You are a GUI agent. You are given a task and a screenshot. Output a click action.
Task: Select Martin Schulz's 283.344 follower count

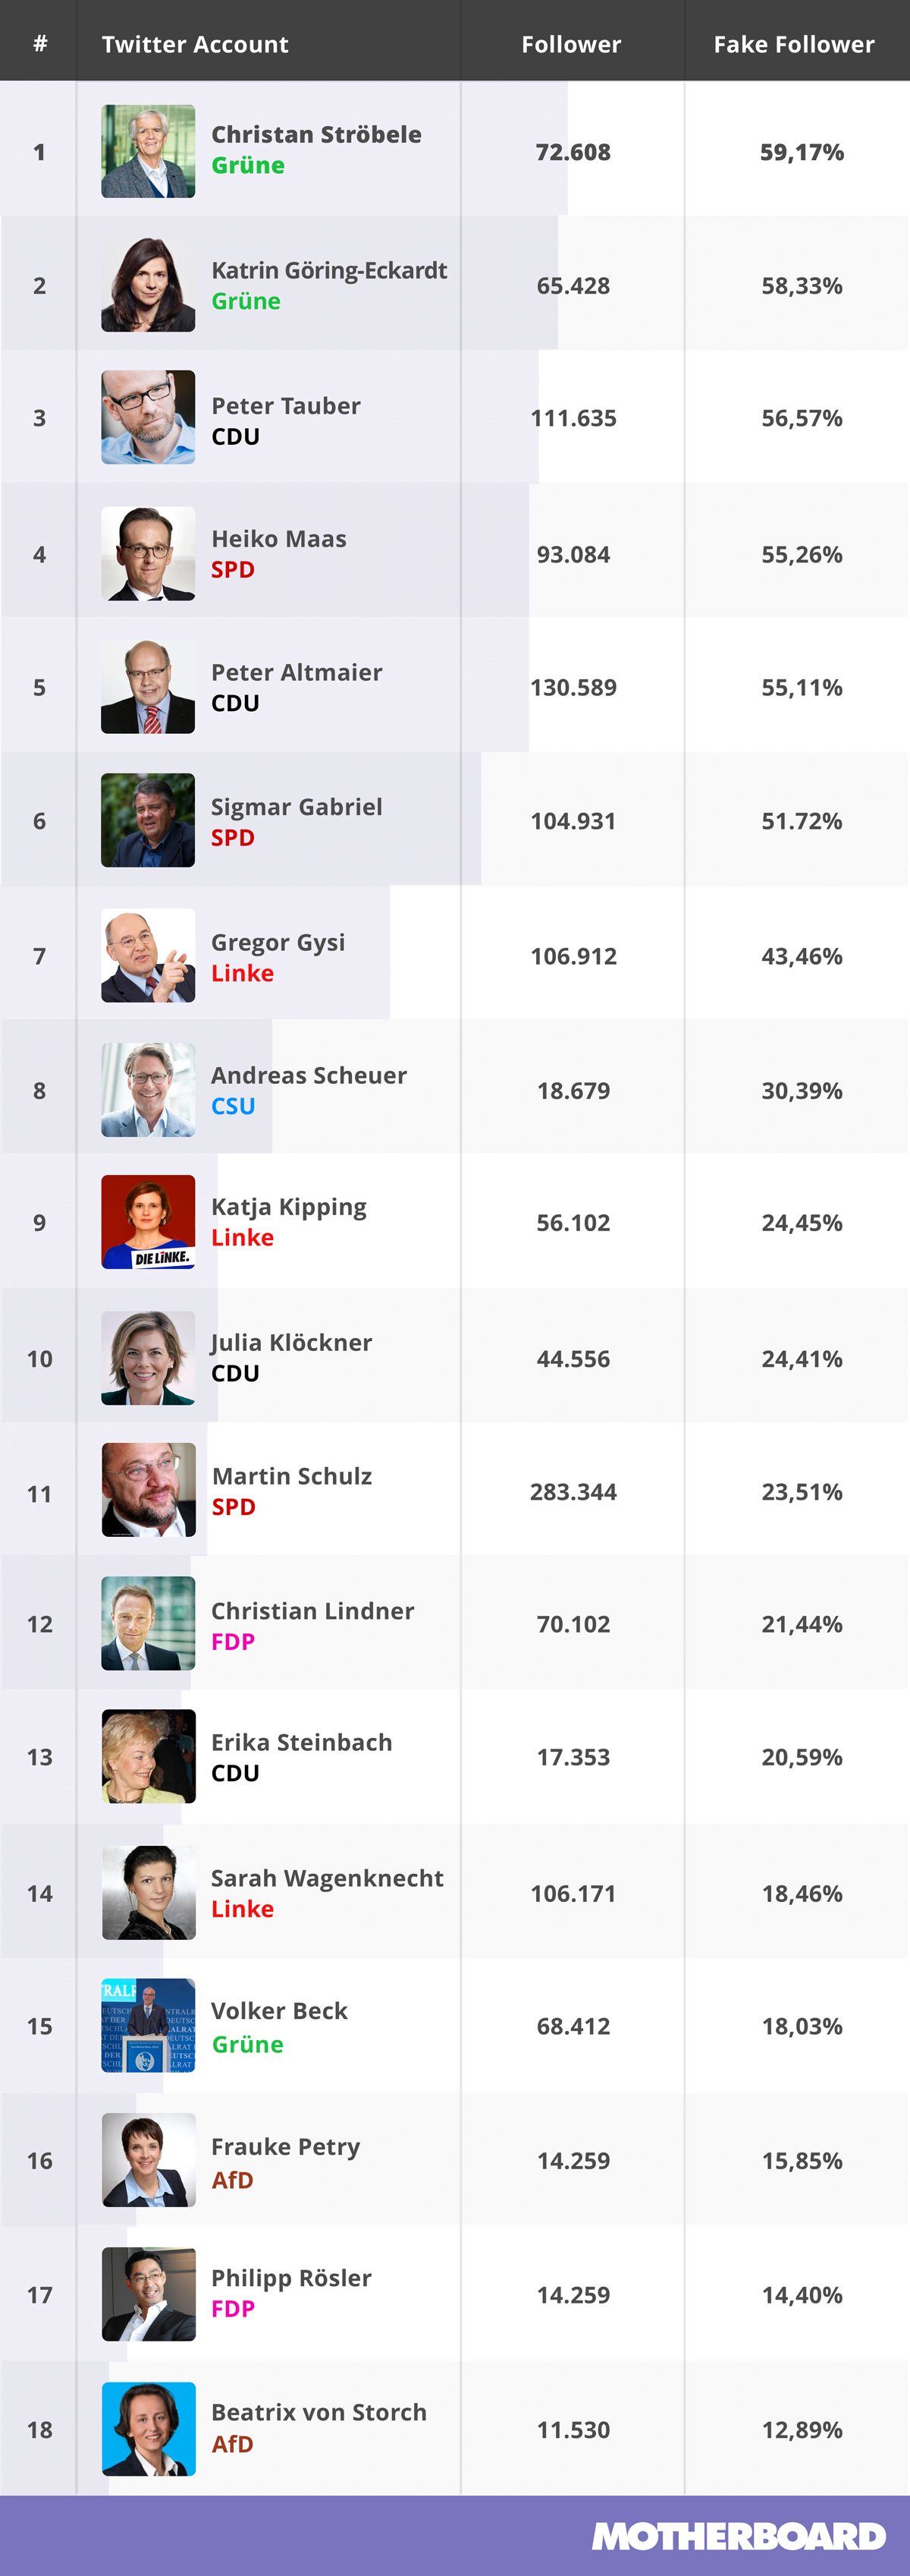573,1492
